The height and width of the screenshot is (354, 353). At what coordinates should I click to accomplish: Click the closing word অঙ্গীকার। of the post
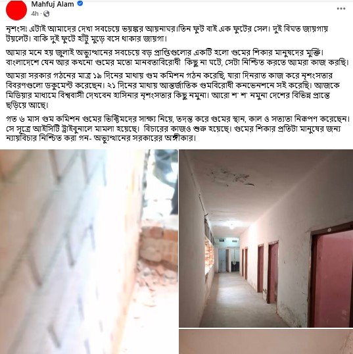[181, 138]
